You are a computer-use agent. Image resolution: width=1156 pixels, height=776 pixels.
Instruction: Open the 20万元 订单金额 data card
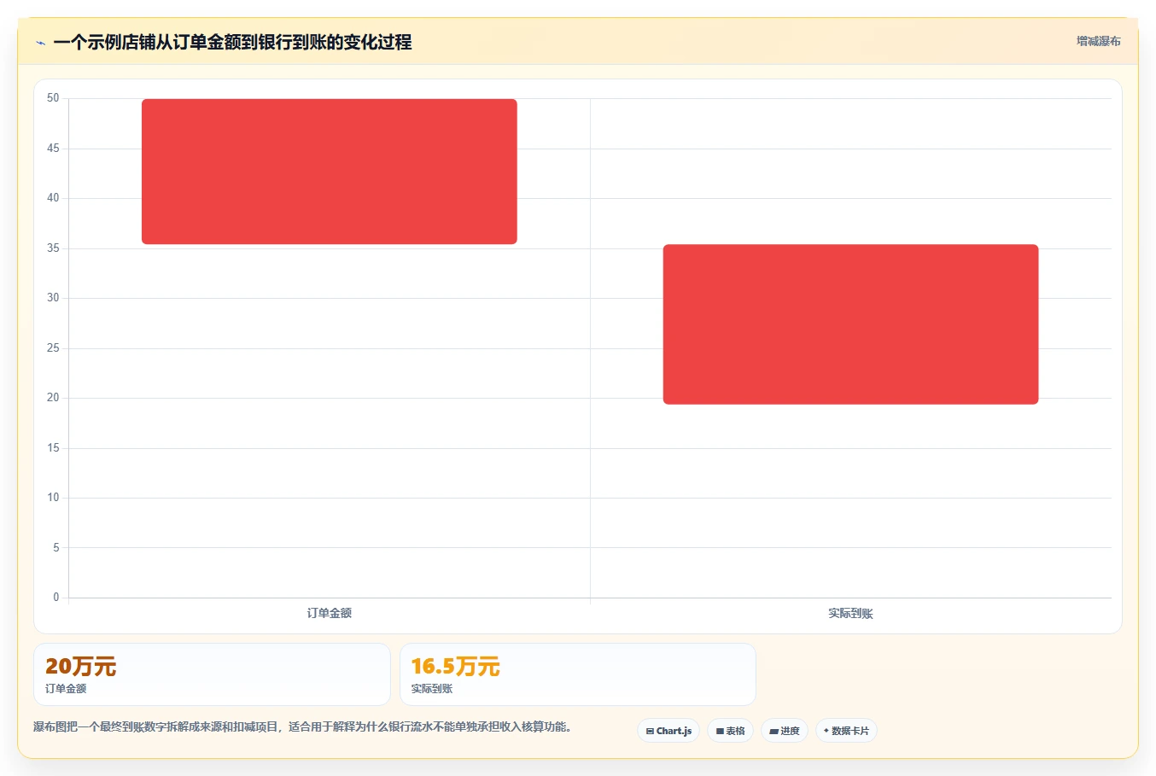point(212,674)
